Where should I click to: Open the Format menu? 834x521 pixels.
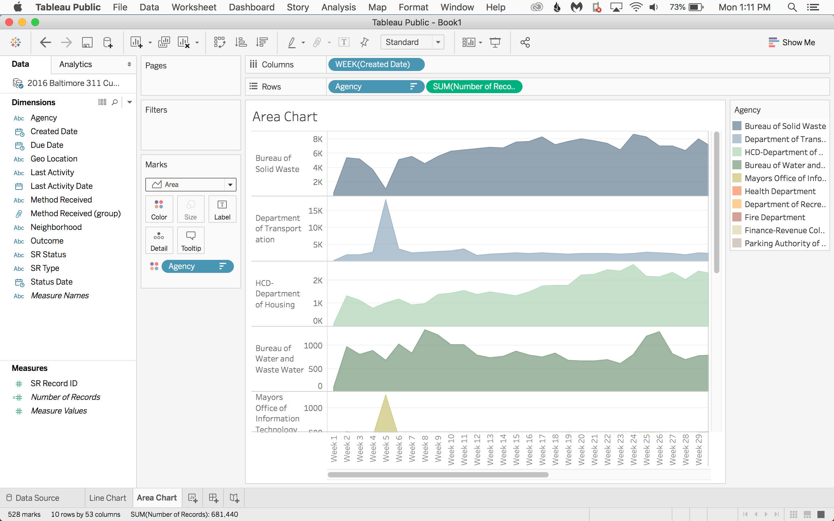pos(413,7)
